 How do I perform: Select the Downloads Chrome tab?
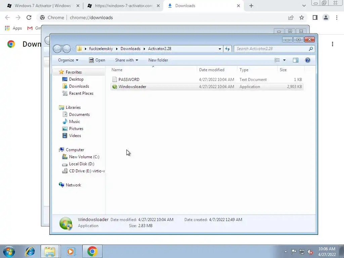point(185,6)
